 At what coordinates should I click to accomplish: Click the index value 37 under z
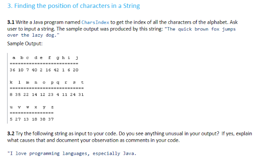coord(51,119)
